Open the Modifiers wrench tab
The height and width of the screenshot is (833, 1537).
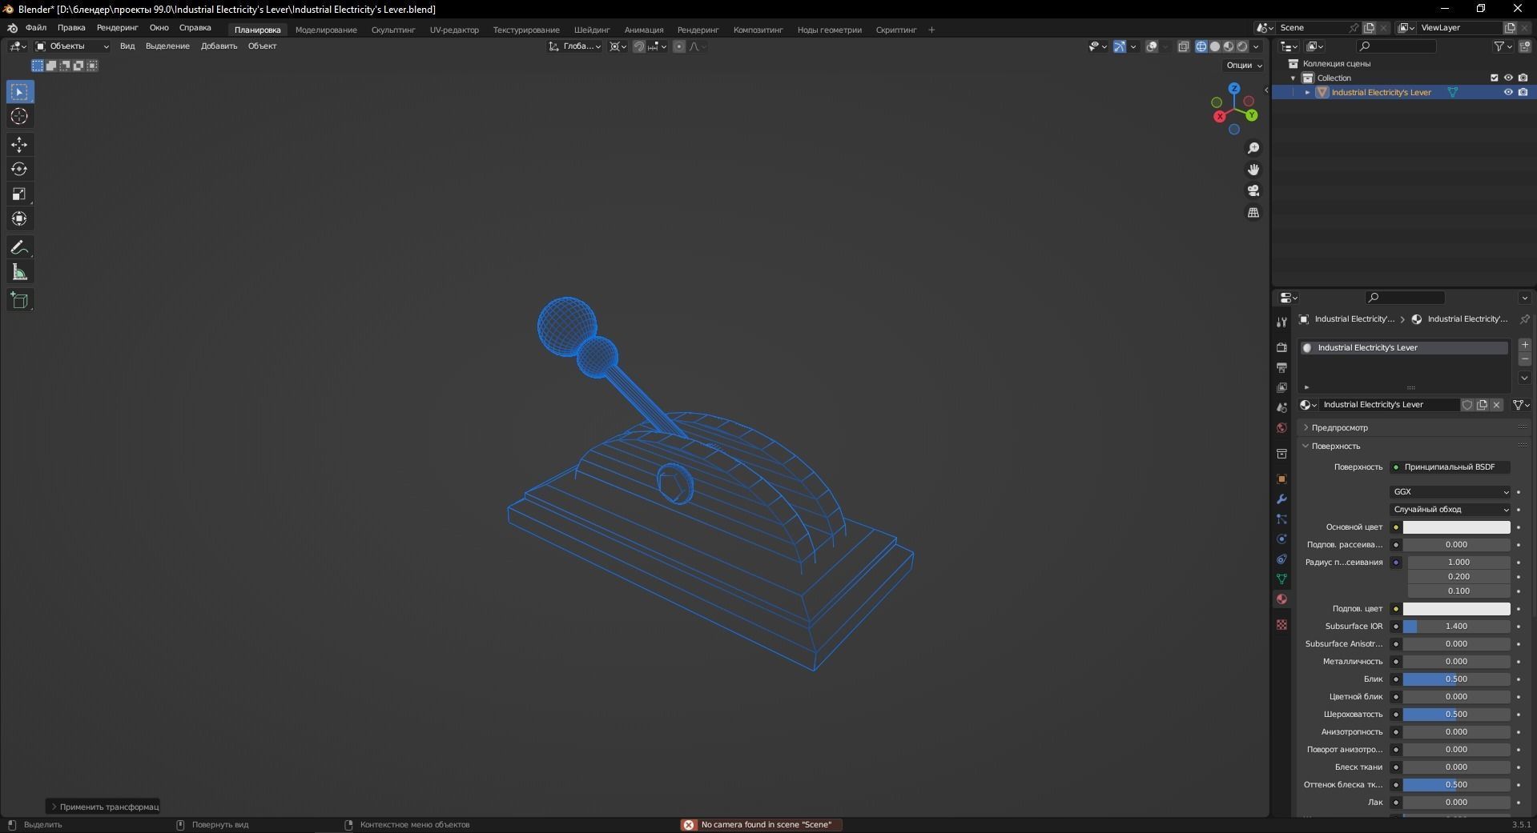point(1282,499)
